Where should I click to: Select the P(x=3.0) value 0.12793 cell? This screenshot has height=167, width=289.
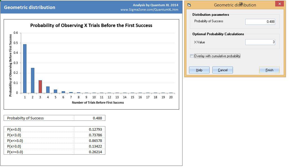[x=90, y=129]
